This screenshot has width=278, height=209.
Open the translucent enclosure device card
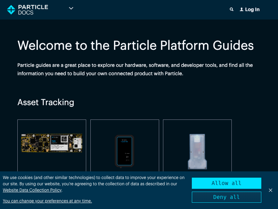197,145
